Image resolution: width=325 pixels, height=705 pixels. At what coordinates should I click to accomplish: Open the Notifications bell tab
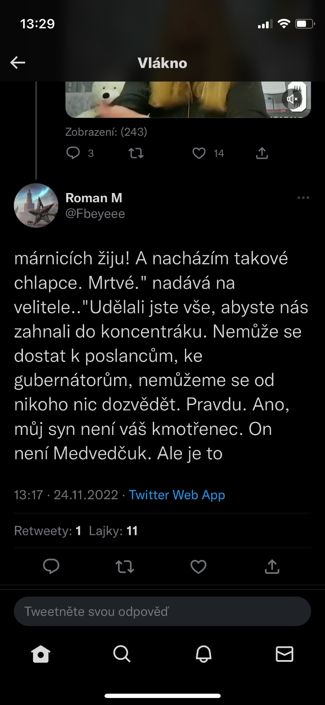[203, 654]
